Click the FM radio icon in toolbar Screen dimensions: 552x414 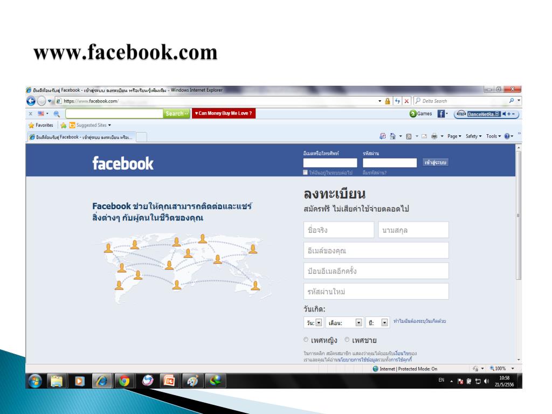pos(461,114)
